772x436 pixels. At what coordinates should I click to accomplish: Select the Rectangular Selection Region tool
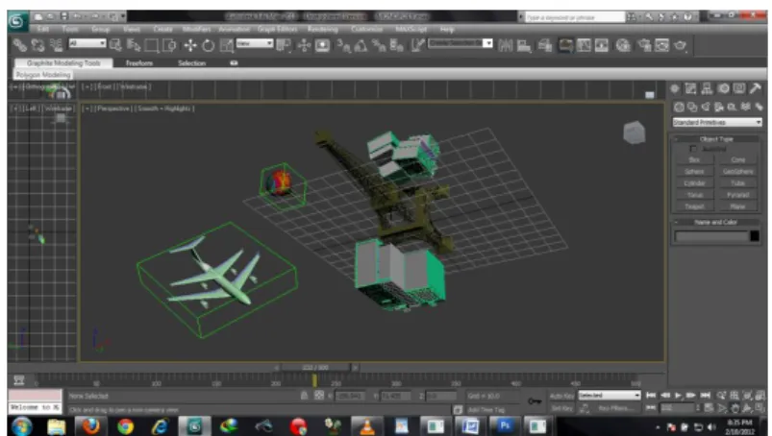(151, 46)
